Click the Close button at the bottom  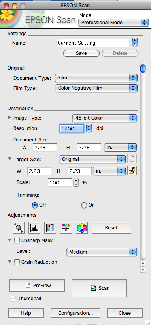(125, 313)
